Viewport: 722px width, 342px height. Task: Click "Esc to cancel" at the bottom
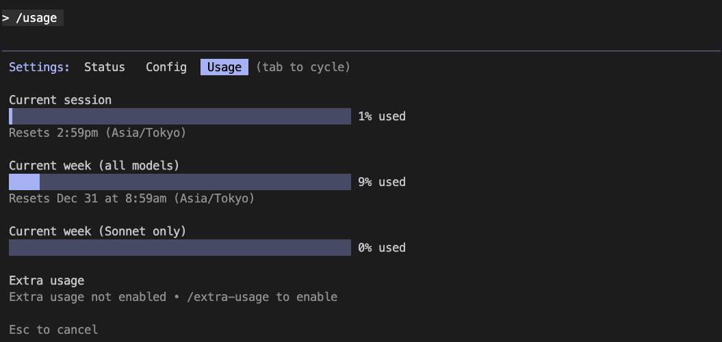point(53,330)
